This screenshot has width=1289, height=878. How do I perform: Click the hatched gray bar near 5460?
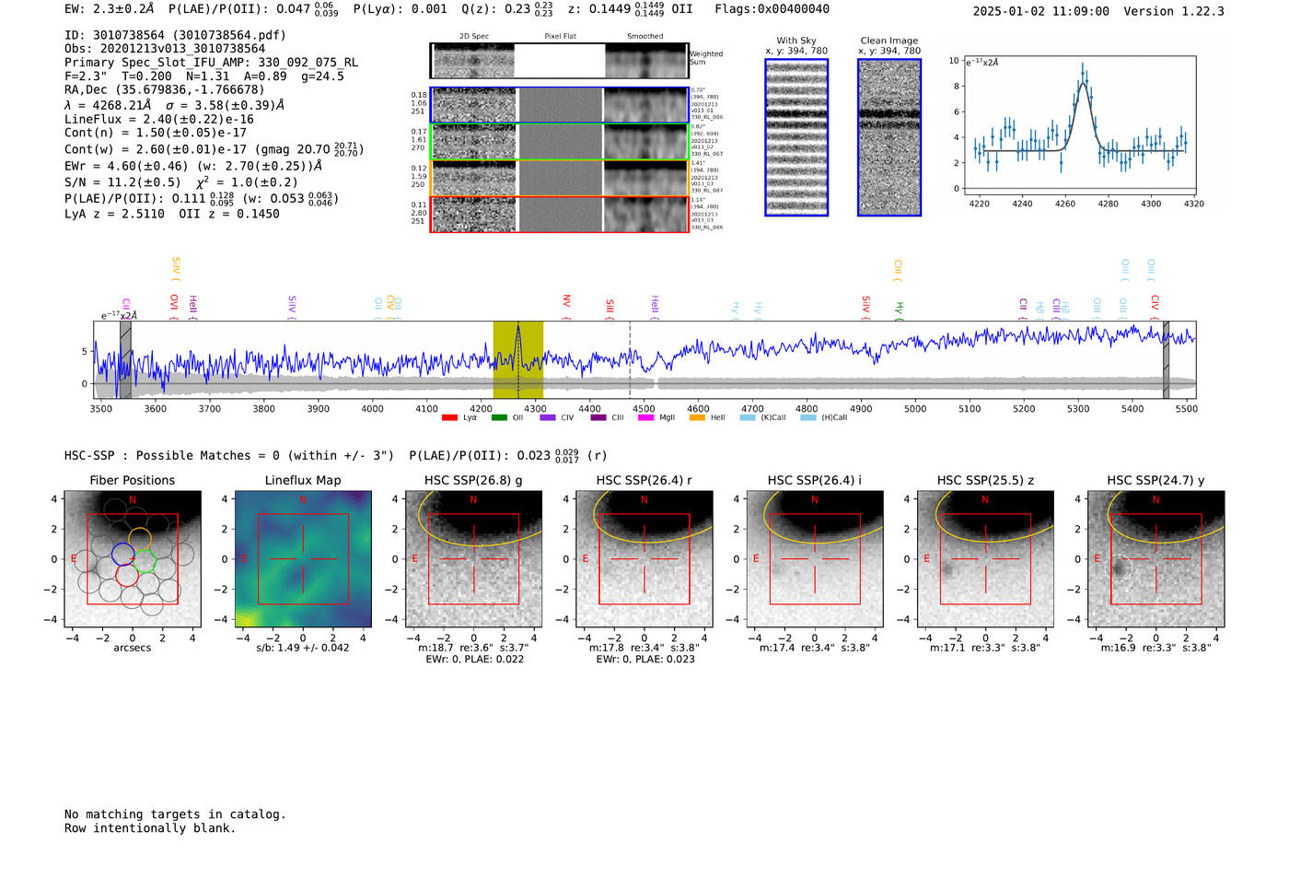point(1166,359)
